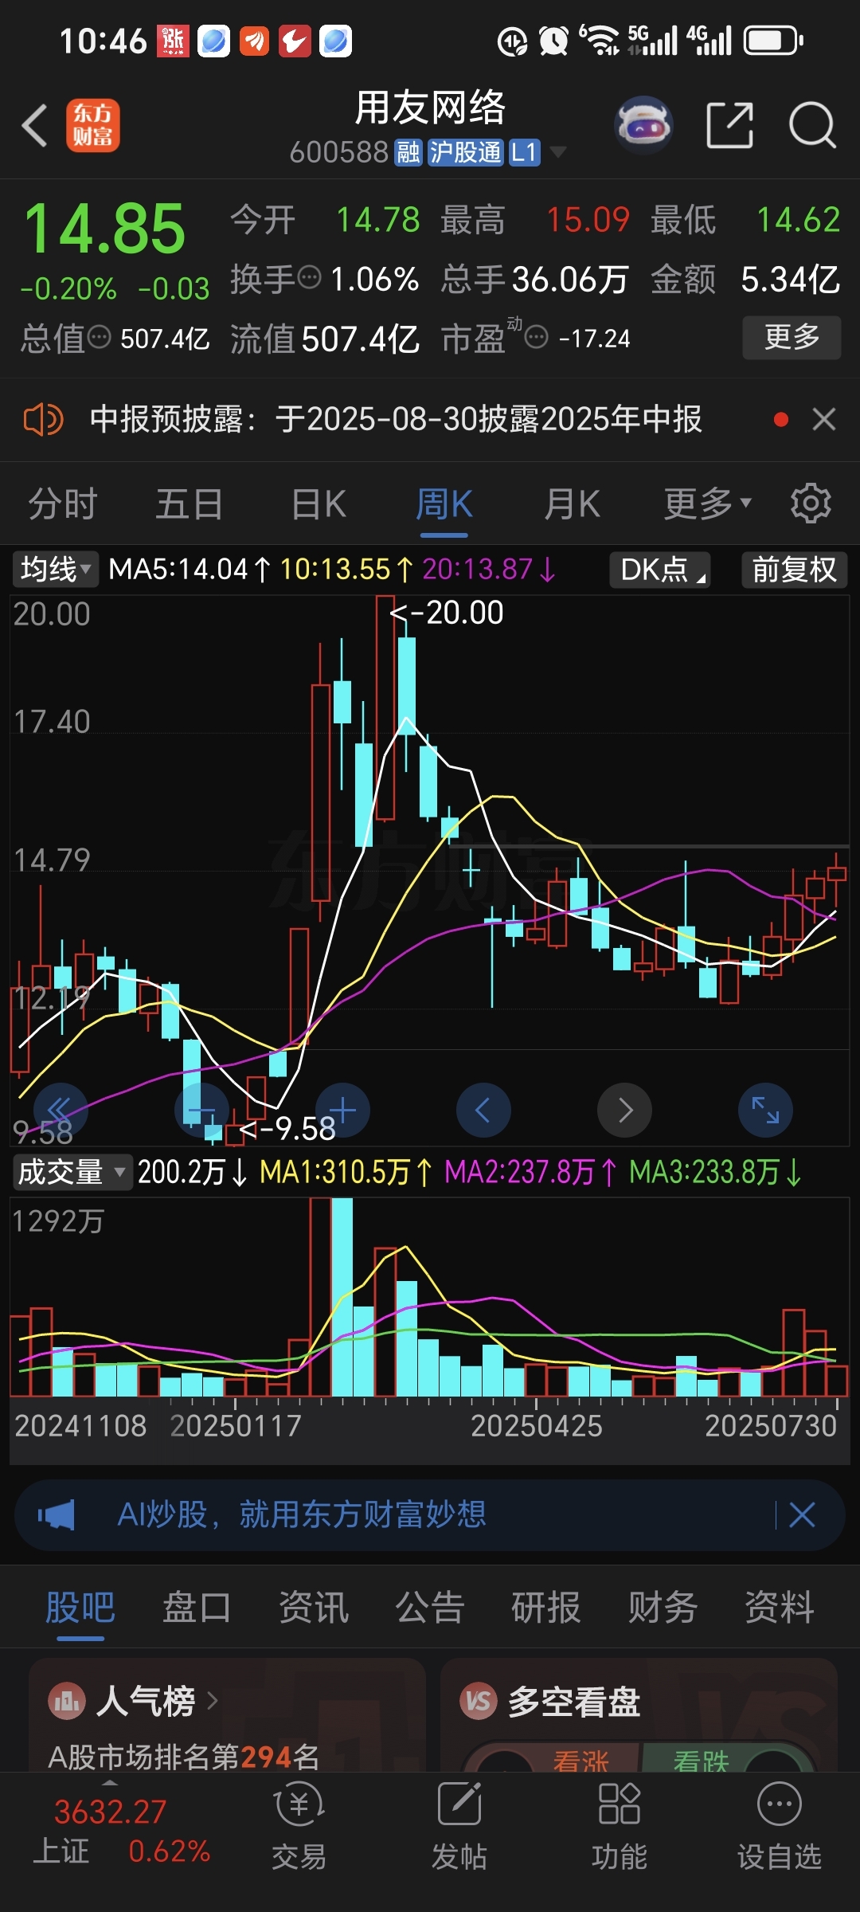This screenshot has height=1912, width=860.
Task: Open AI炒股 东方财富妙想 link
Action: click(x=302, y=1514)
